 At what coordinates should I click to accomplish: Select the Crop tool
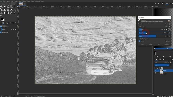click(15, 6)
